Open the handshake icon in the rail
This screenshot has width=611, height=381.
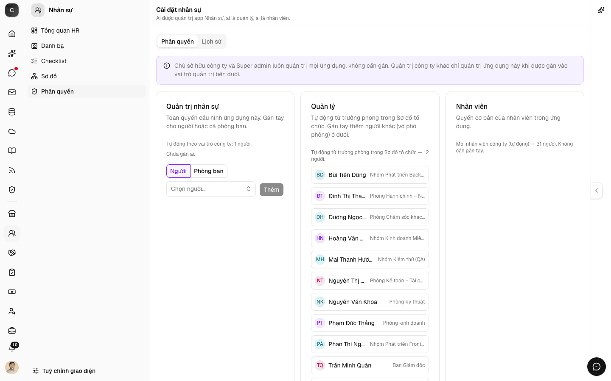[12, 253]
